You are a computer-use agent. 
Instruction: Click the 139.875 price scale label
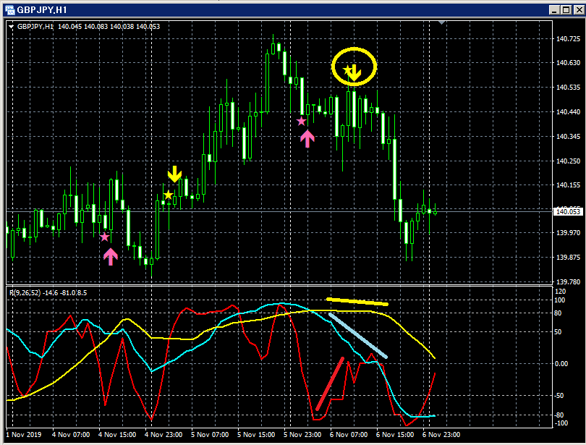click(x=568, y=258)
